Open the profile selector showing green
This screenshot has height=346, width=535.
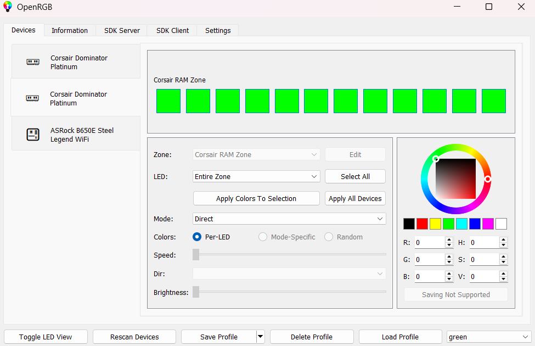click(488, 337)
